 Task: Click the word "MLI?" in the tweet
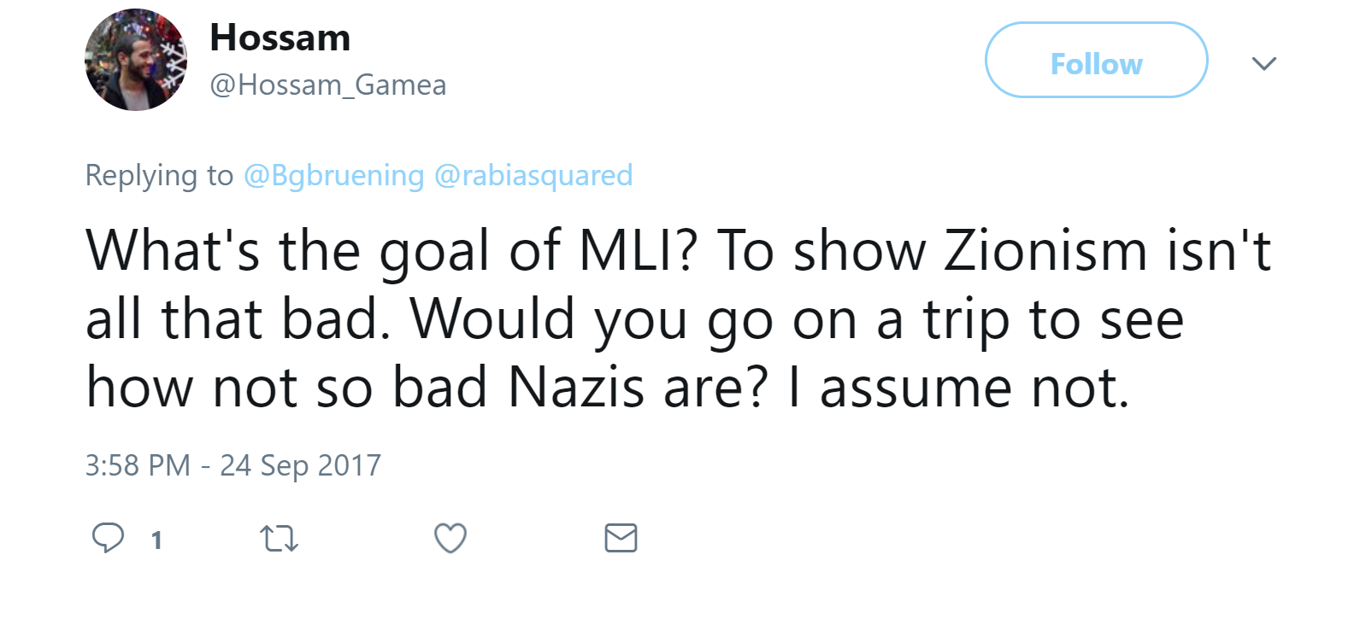[639, 251]
